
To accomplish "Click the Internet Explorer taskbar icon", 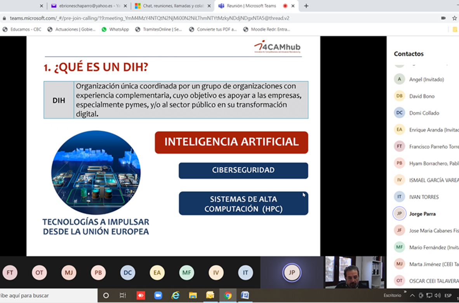I will [x=176, y=296].
